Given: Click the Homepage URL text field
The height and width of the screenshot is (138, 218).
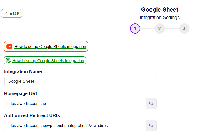Looking at the screenshot, I should click(75, 104).
